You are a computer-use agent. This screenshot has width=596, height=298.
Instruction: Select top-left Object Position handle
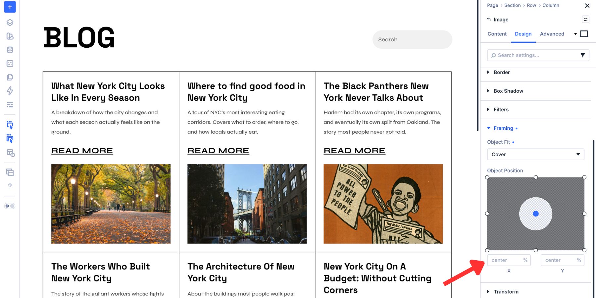click(x=487, y=177)
